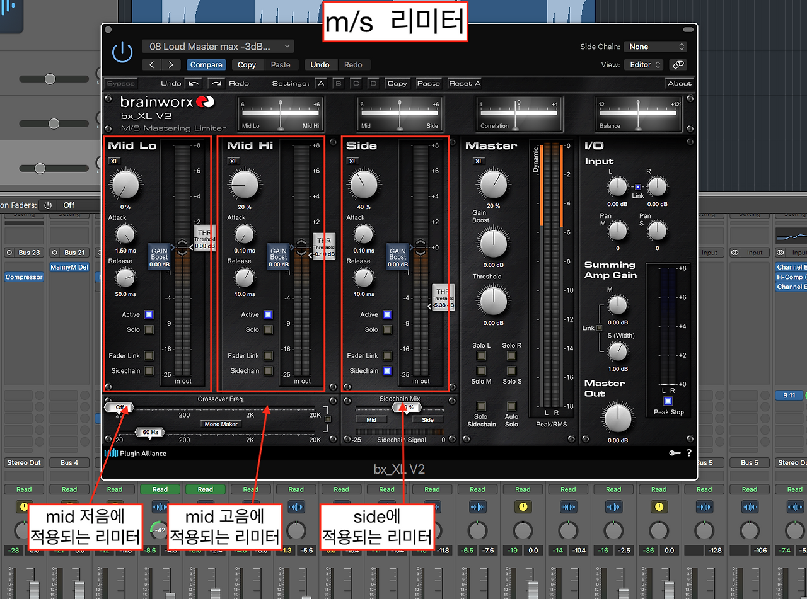Click the bx_XL undo arrow icon
Viewport: 807px width, 599px height.
coord(194,83)
